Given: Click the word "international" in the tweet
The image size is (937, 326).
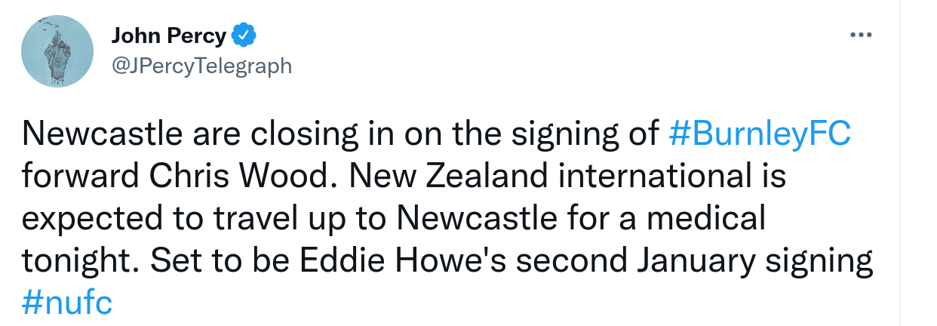Looking at the screenshot, I should click(x=652, y=177).
